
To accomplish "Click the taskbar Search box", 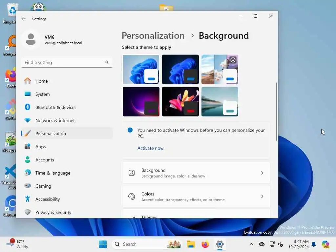I will point(147,244).
